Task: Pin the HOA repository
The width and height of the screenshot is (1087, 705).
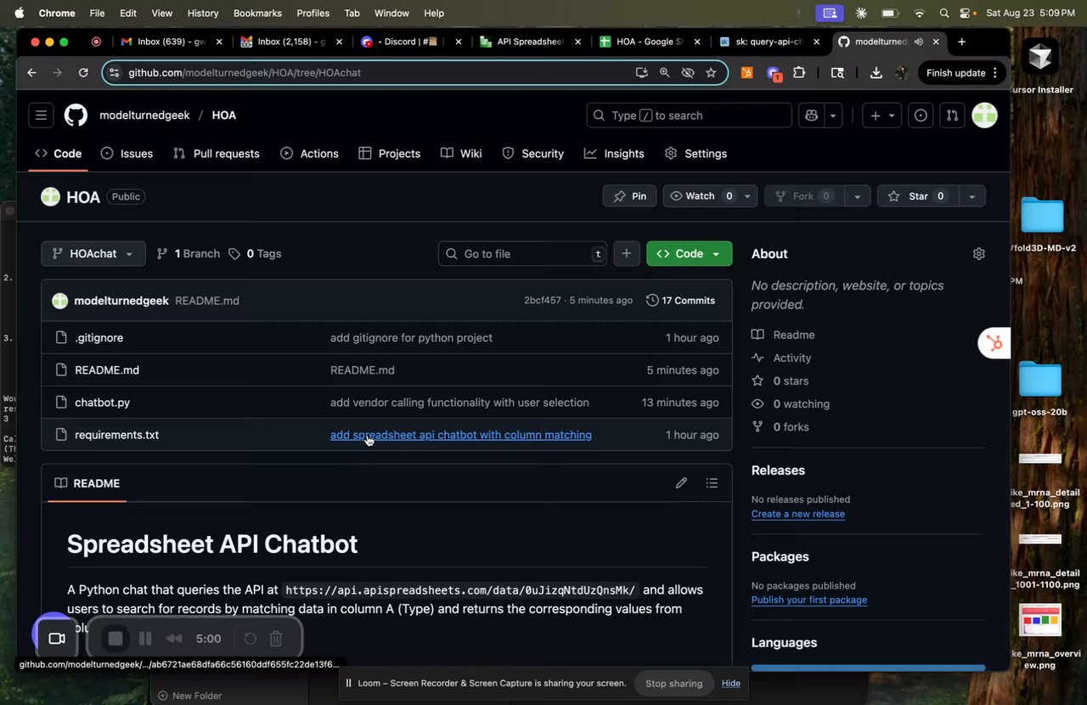Action: point(630,196)
